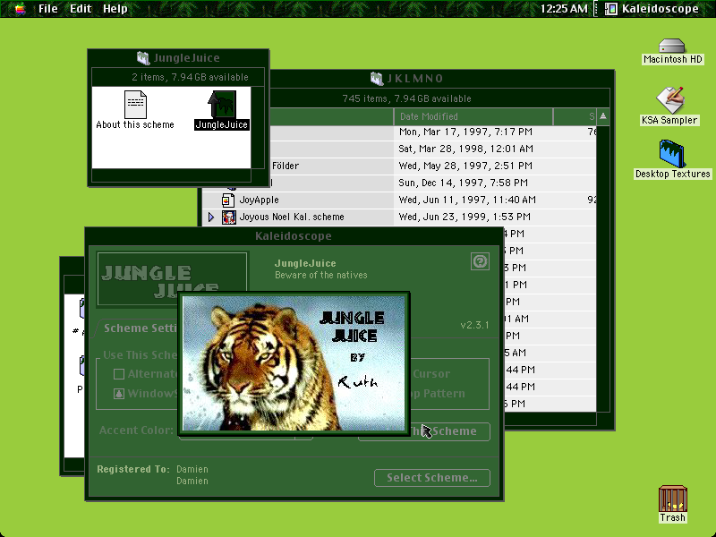This screenshot has width=716, height=537.
Task: Click the question mark help icon in Kaleidoscope
Action: 480,261
